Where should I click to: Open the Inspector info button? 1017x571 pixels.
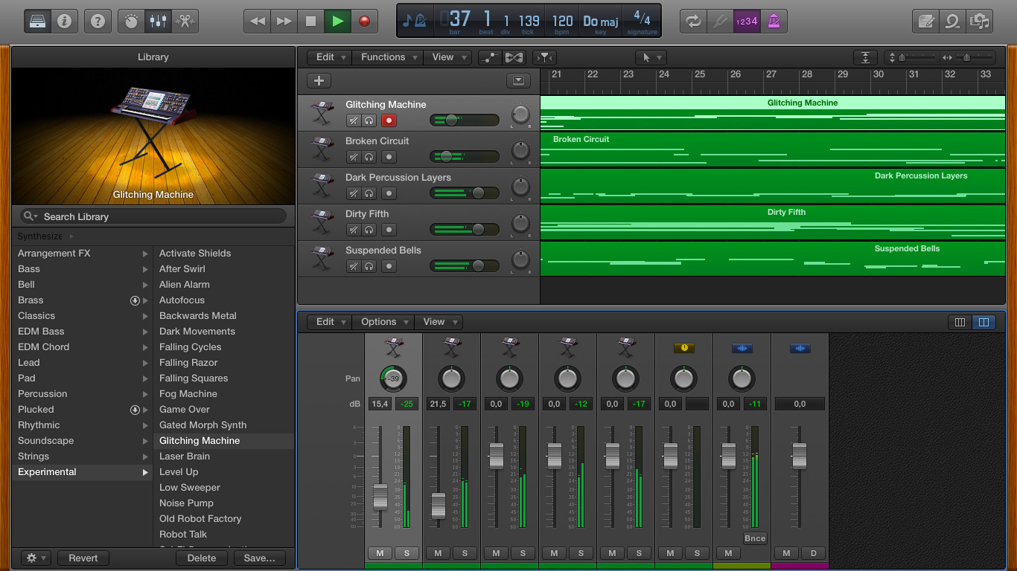coord(64,21)
